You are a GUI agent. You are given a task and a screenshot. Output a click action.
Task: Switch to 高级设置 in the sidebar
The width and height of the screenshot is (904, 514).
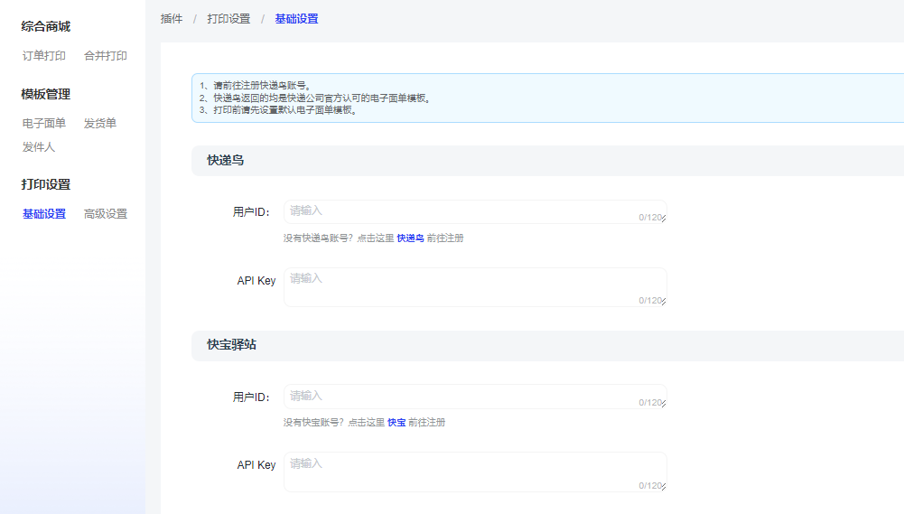(106, 214)
